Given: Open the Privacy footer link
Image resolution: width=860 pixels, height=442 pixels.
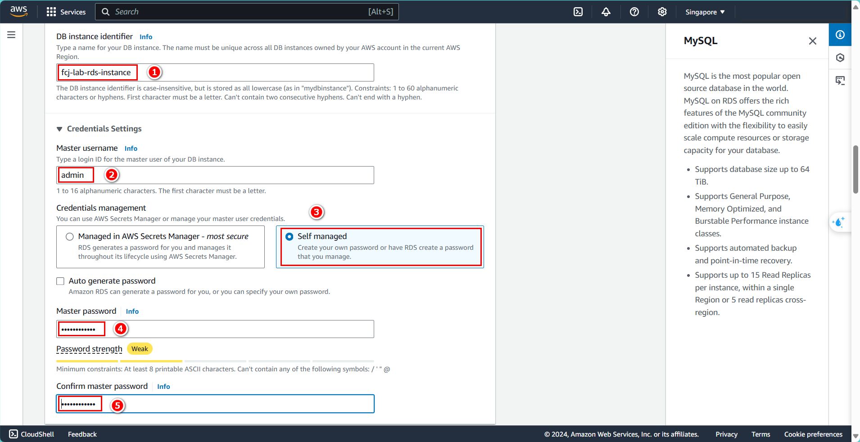Looking at the screenshot, I should 726,434.
